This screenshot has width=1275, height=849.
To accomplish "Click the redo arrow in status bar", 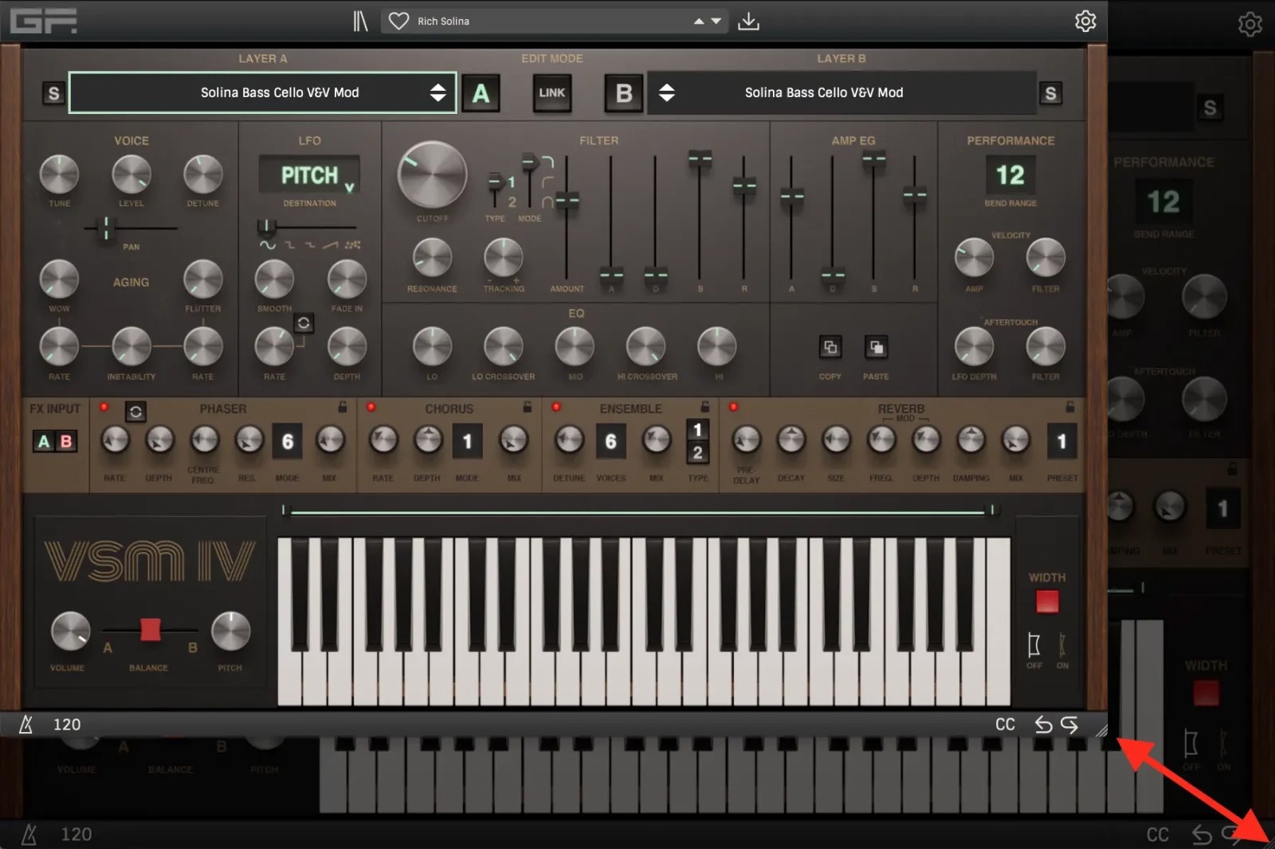I will 1069,725.
